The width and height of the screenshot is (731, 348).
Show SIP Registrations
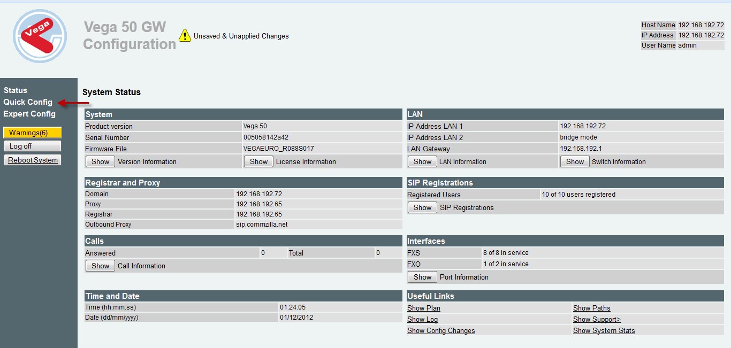point(422,207)
